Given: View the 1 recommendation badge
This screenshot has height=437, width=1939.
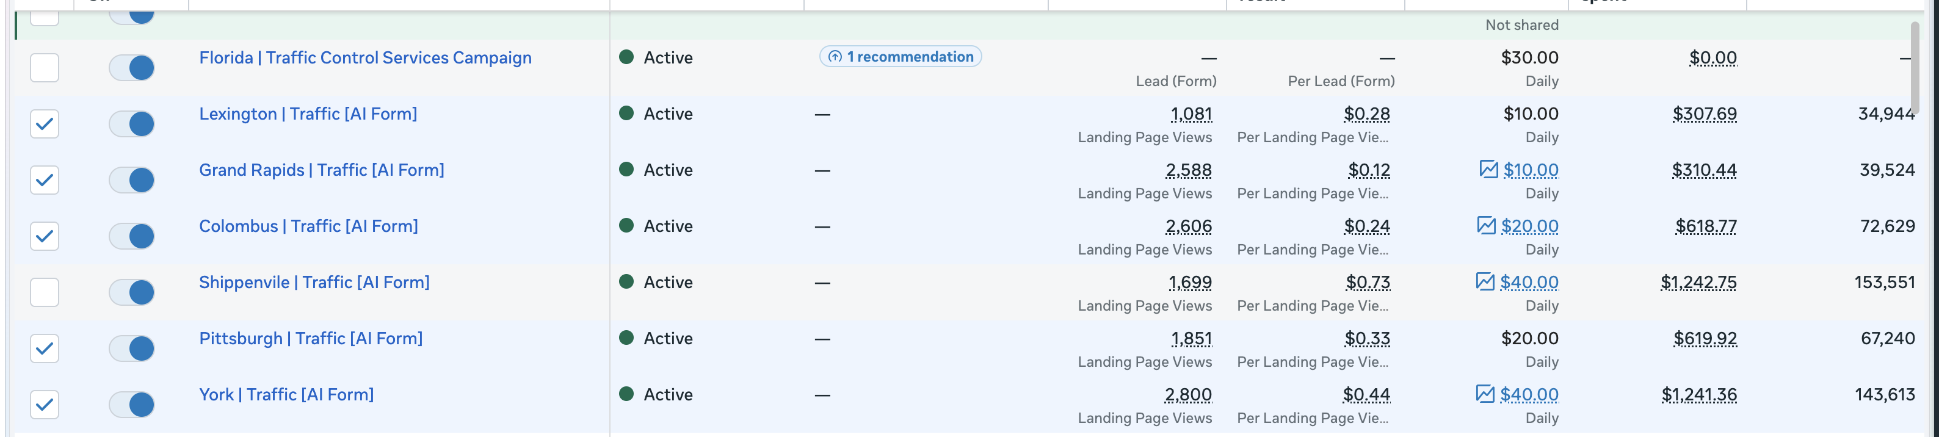Looking at the screenshot, I should [901, 56].
